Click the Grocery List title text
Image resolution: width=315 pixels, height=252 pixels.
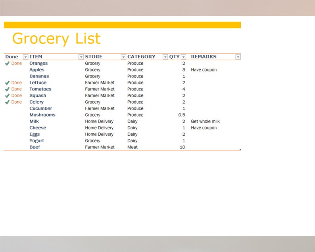click(56, 39)
